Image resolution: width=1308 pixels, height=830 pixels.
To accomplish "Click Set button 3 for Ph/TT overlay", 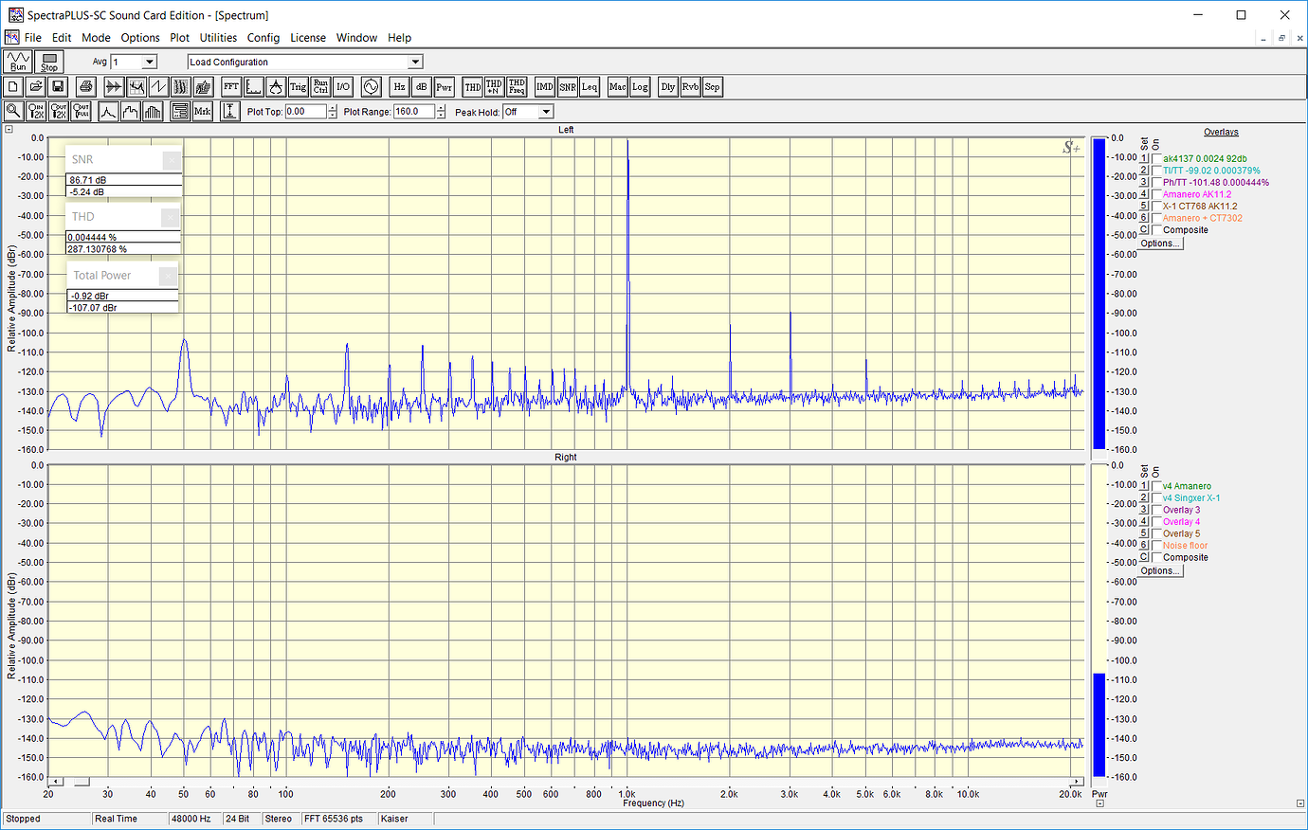I will coord(1144,182).
